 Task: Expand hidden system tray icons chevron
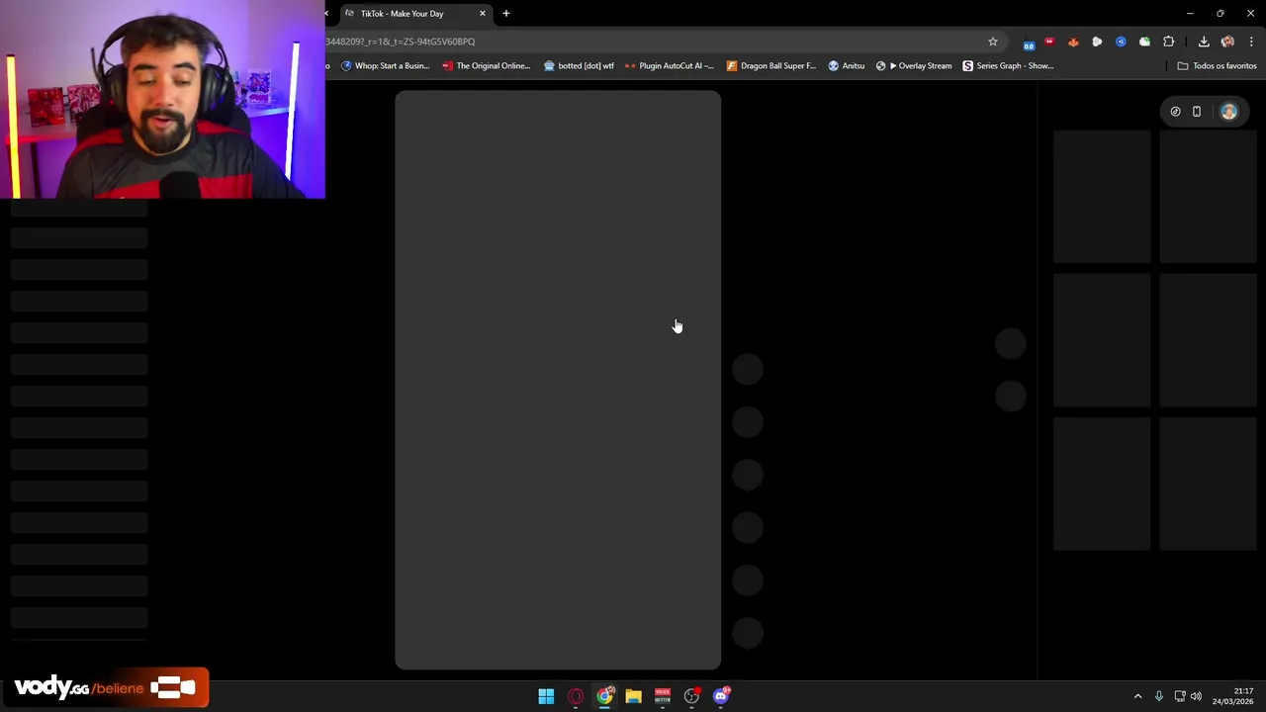point(1137,696)
